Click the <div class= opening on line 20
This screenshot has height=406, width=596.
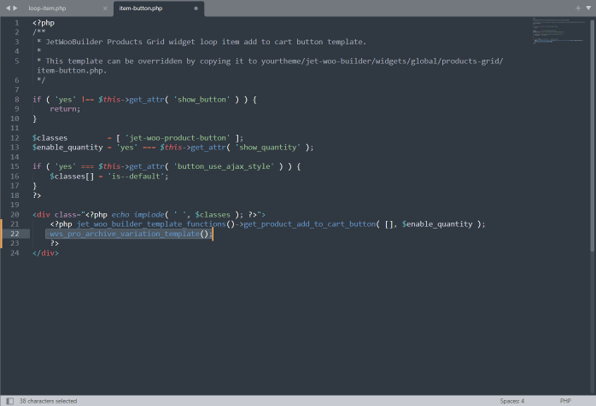(x=59, y=215)
